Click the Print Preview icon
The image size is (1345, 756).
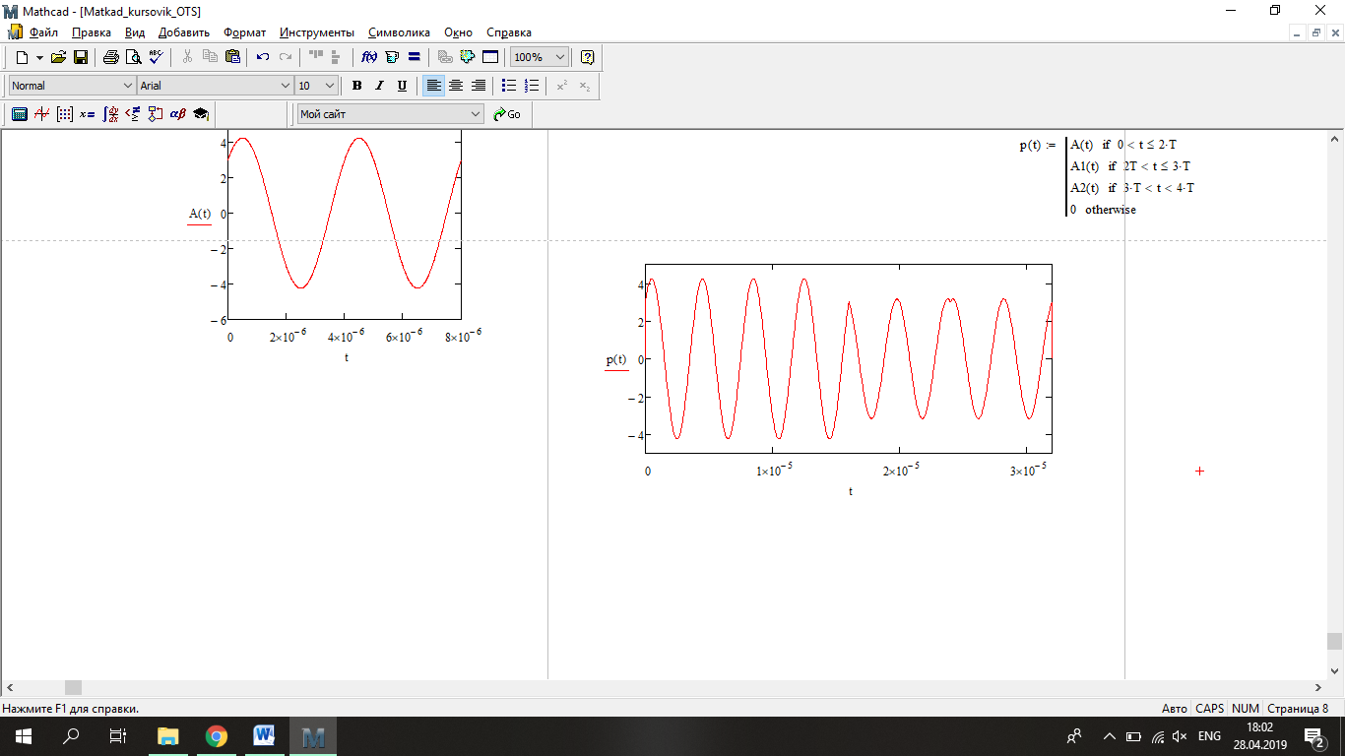coord(133,57)
